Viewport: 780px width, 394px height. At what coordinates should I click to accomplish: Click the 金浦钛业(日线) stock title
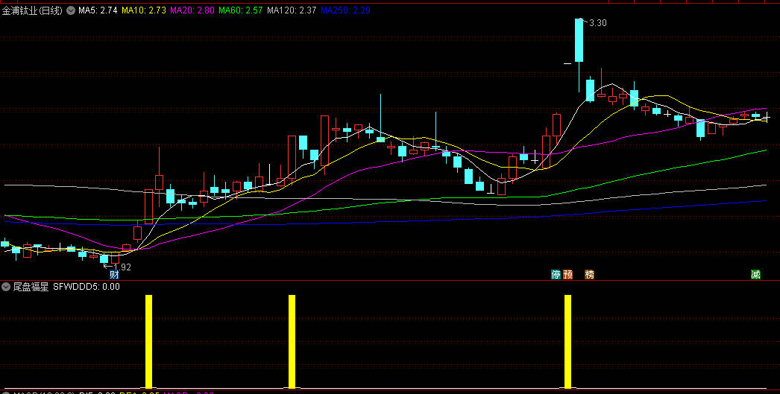point(32,10)
